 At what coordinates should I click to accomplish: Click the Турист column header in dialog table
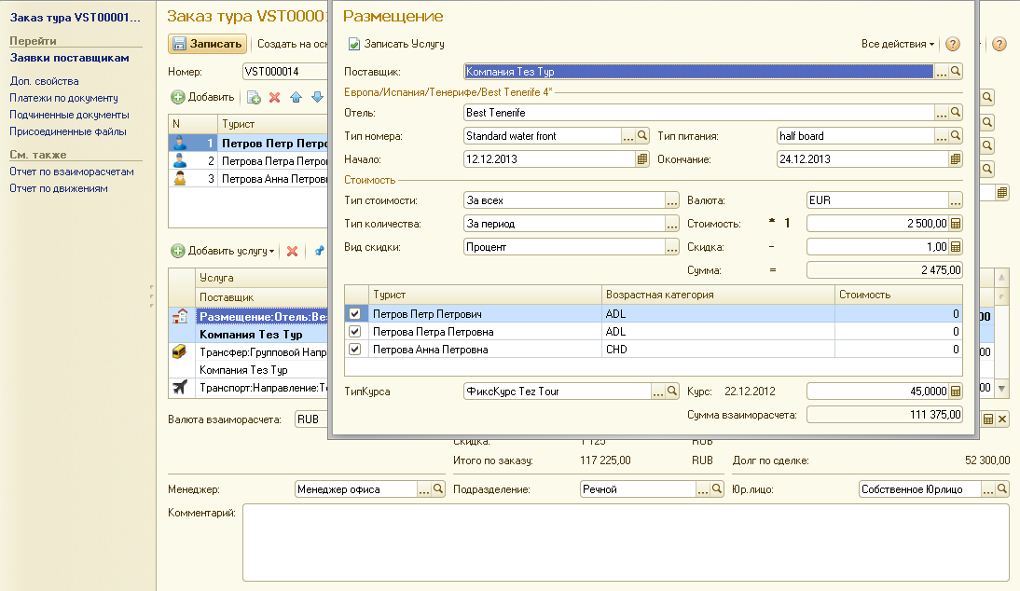(x=485, y=295)
